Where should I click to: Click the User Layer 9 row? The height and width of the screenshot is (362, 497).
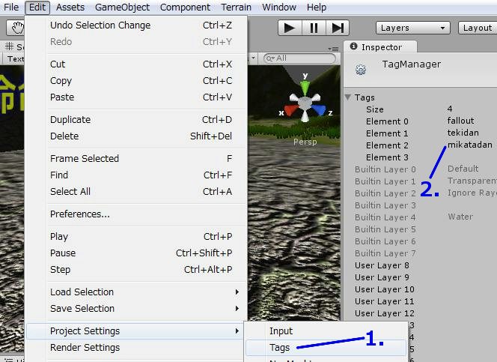pos(424,277)
